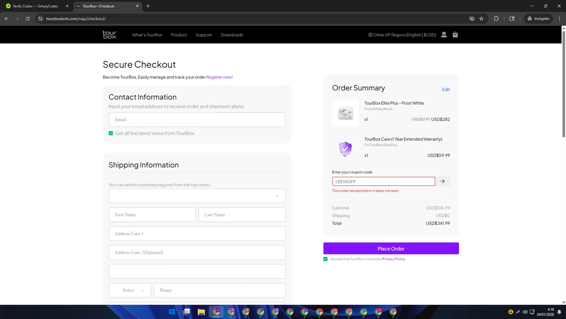Click the Last Name field
This screenshot has width=566, height=319.
click(242, 215)
